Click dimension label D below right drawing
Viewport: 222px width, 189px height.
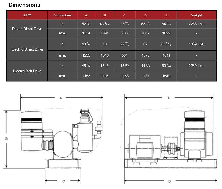tap(169, 181)
